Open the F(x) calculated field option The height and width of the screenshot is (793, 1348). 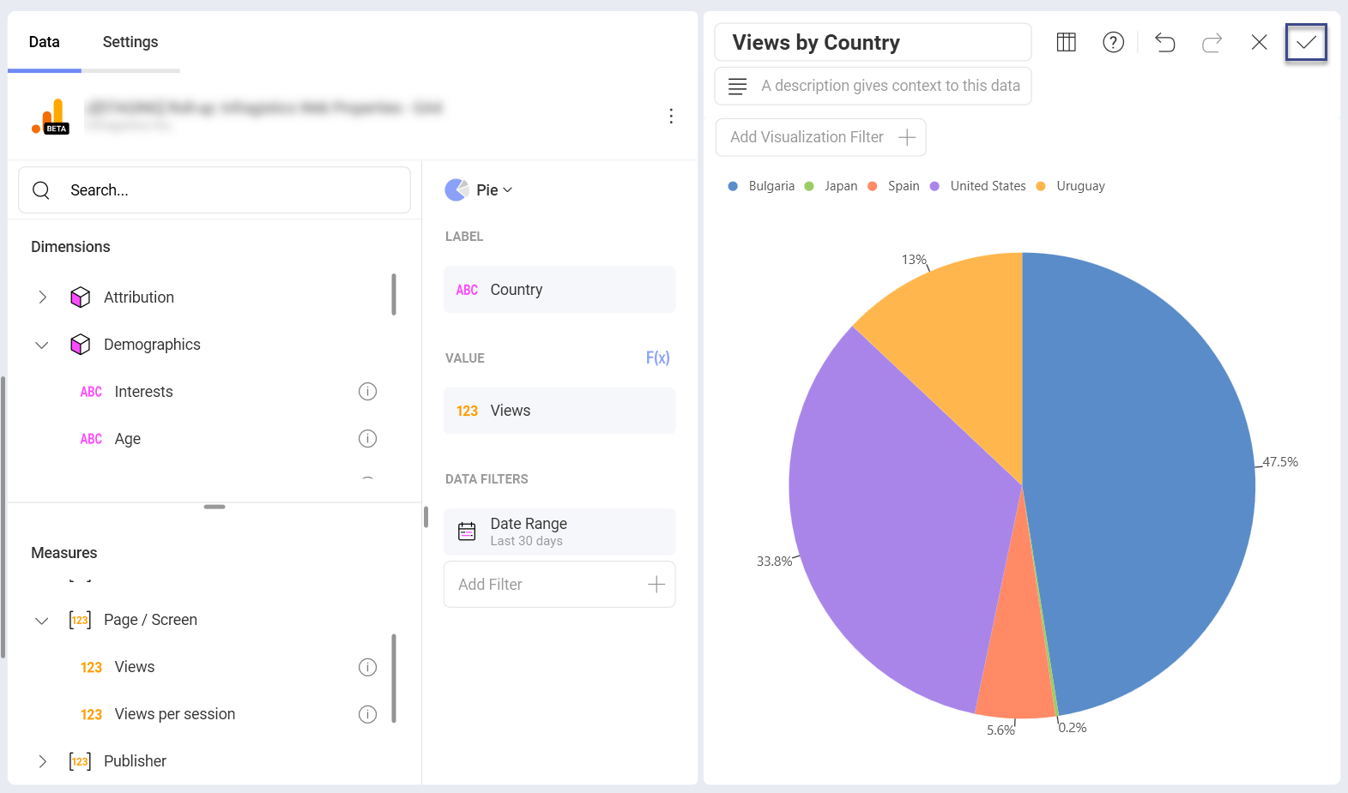tap(657, 357)
